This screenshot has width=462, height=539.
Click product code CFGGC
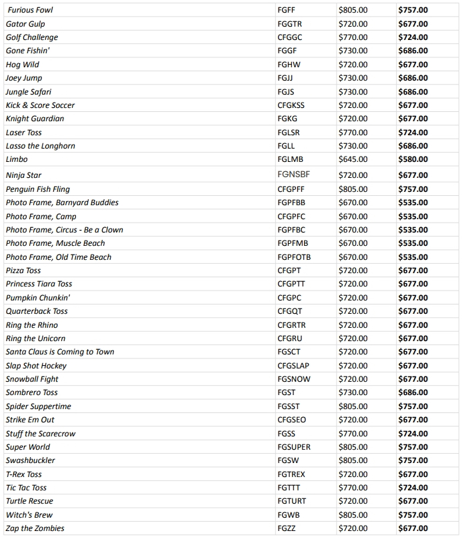pyautogui.click(x=289, y=37)
